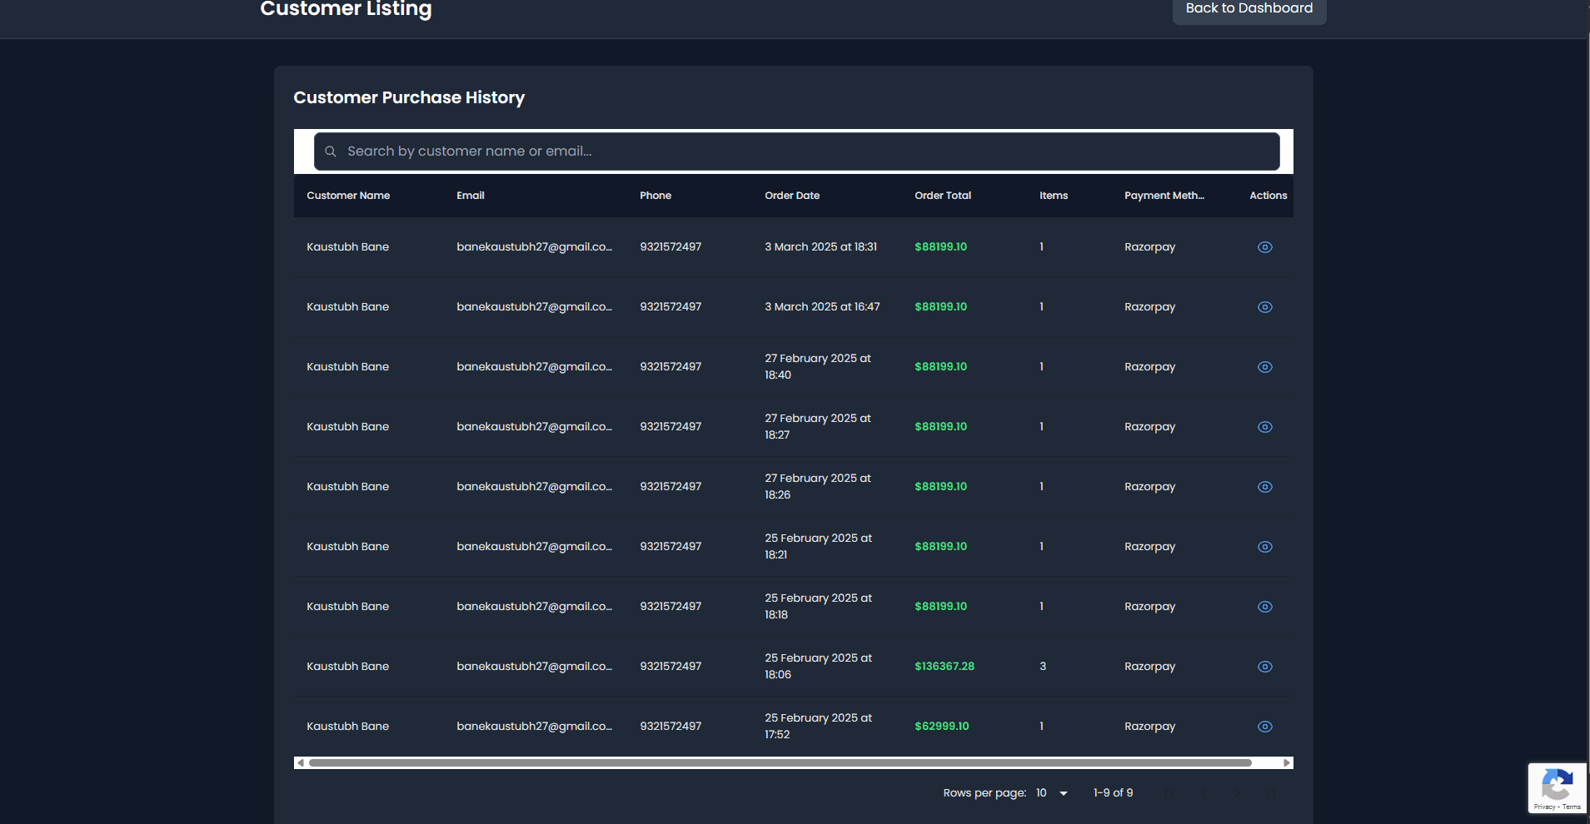
Task: View the 27 February 18:26 order
Action: [x=1264, y=486]
